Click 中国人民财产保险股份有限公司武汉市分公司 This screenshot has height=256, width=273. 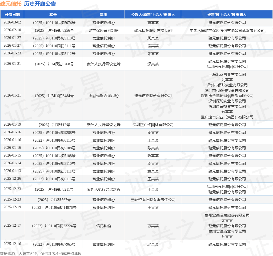point(227,30)
